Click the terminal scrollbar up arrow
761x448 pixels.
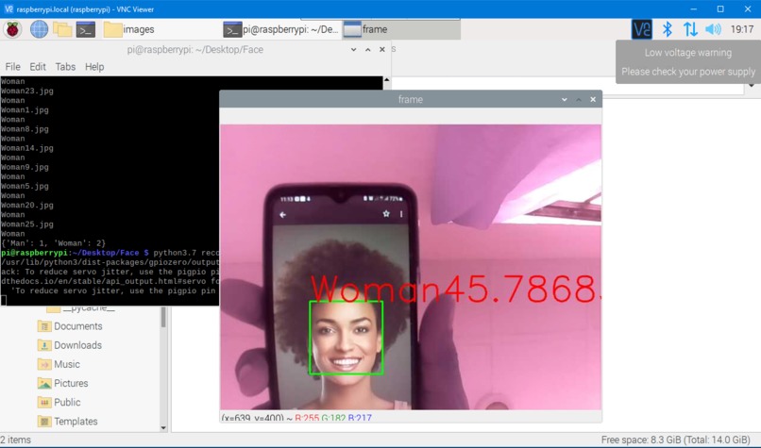(386, 80)
